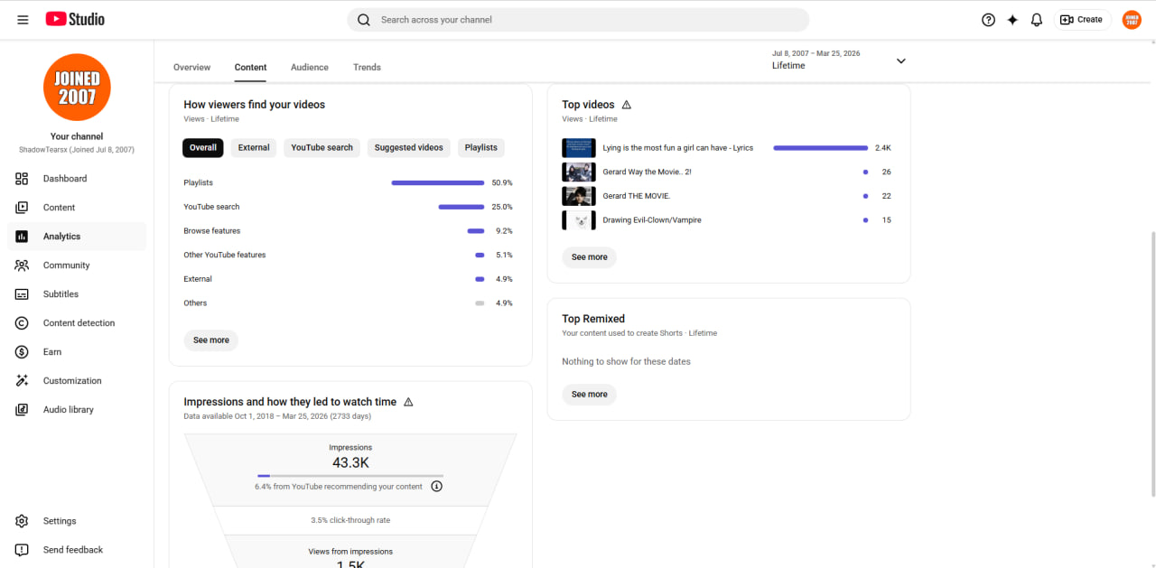Screen dimensions: 1156x568
Task: Expand the Lifetime date range dropdown
Action: [x=838, y=60]
